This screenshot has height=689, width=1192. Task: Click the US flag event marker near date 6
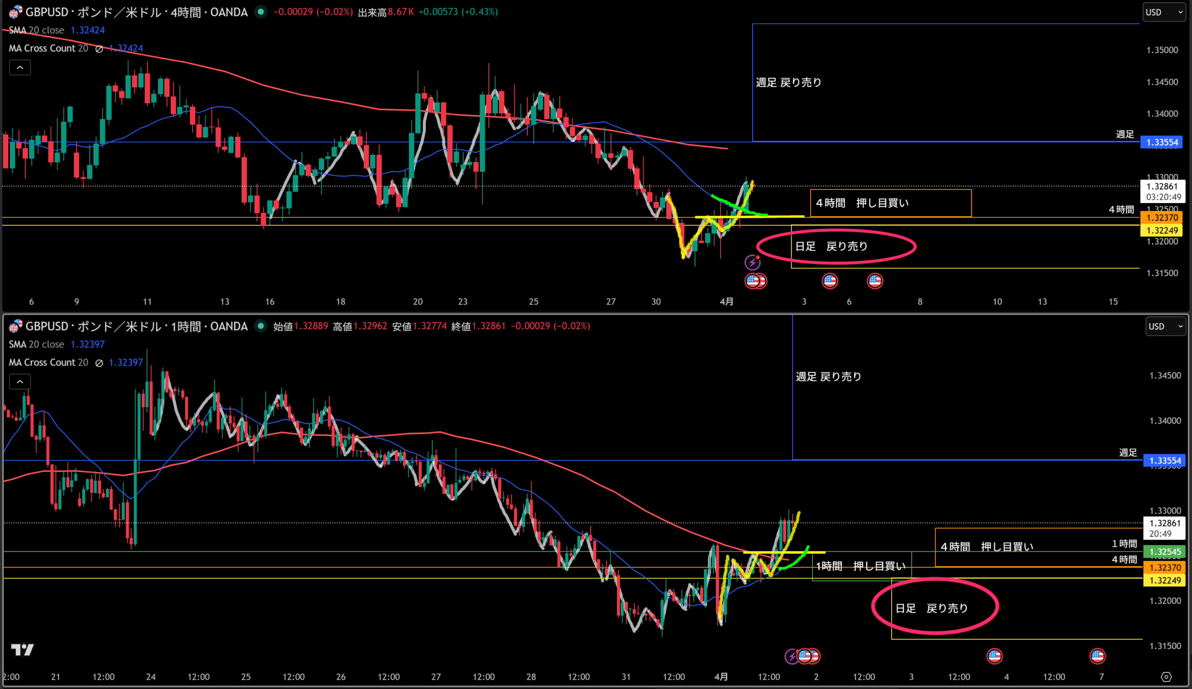click(830, 281)
